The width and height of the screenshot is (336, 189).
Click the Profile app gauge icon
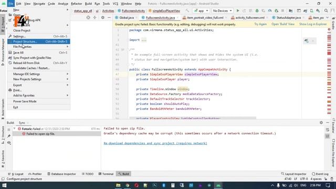(270, 10)
